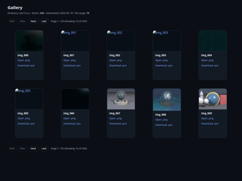The width and height of the screenshot is (242, 181).
Task: Open the img_009 blue sphere thumbnail
Action: (213, 99)
